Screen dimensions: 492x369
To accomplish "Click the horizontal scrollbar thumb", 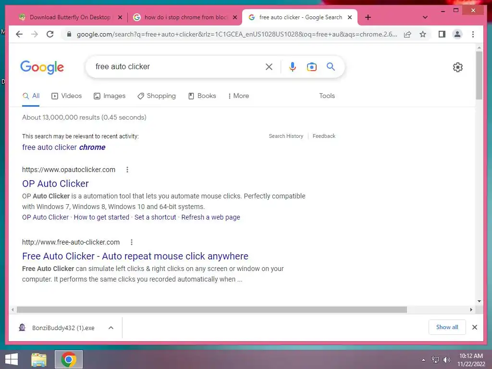I will tap(211, 310).
